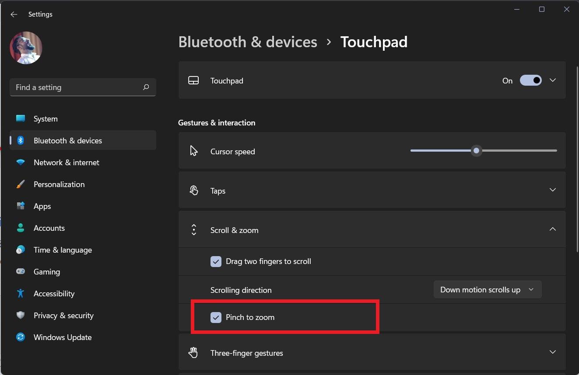The image size is (579, 375).
Task: Click the back arrow icon in Settings
Action: 14,14
